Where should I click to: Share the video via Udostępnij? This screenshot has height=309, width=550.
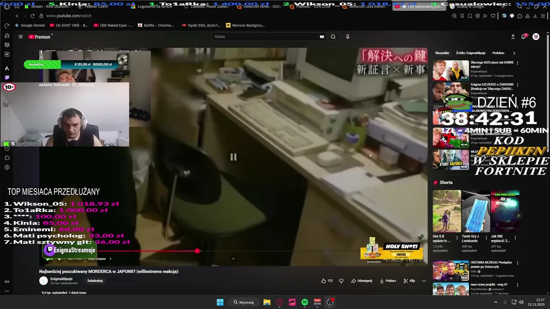(362, 281)
